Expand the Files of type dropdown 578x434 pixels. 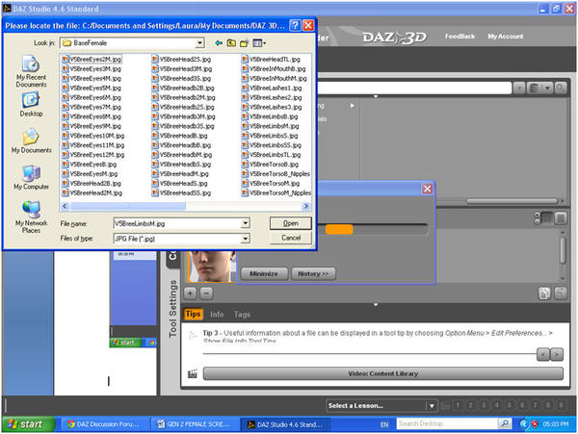tap(245, 239)
